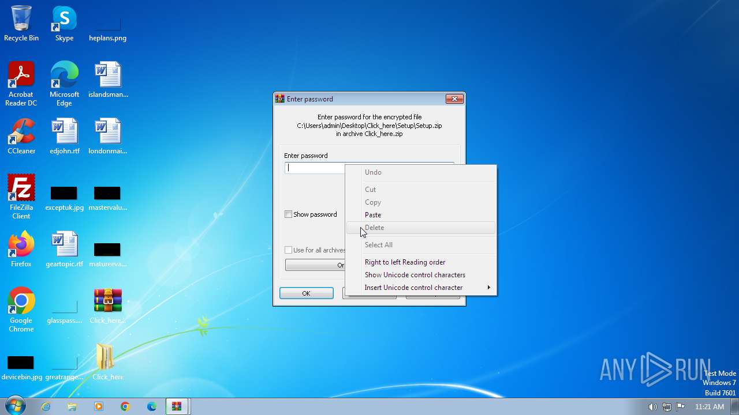Image resolution: width=739 pixels, height=415 pixels.
Task: Select the edjohn.rtf document
Action: tap(64, 136)
